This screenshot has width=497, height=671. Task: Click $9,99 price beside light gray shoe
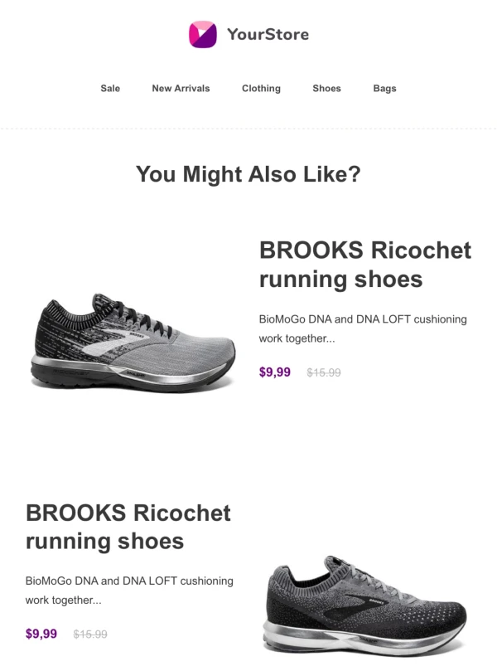coord(275,372)
